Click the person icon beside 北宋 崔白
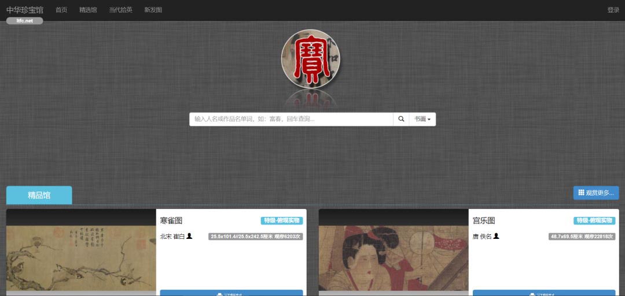This screenshot has height=296, width=625. [x=189, y=236]
